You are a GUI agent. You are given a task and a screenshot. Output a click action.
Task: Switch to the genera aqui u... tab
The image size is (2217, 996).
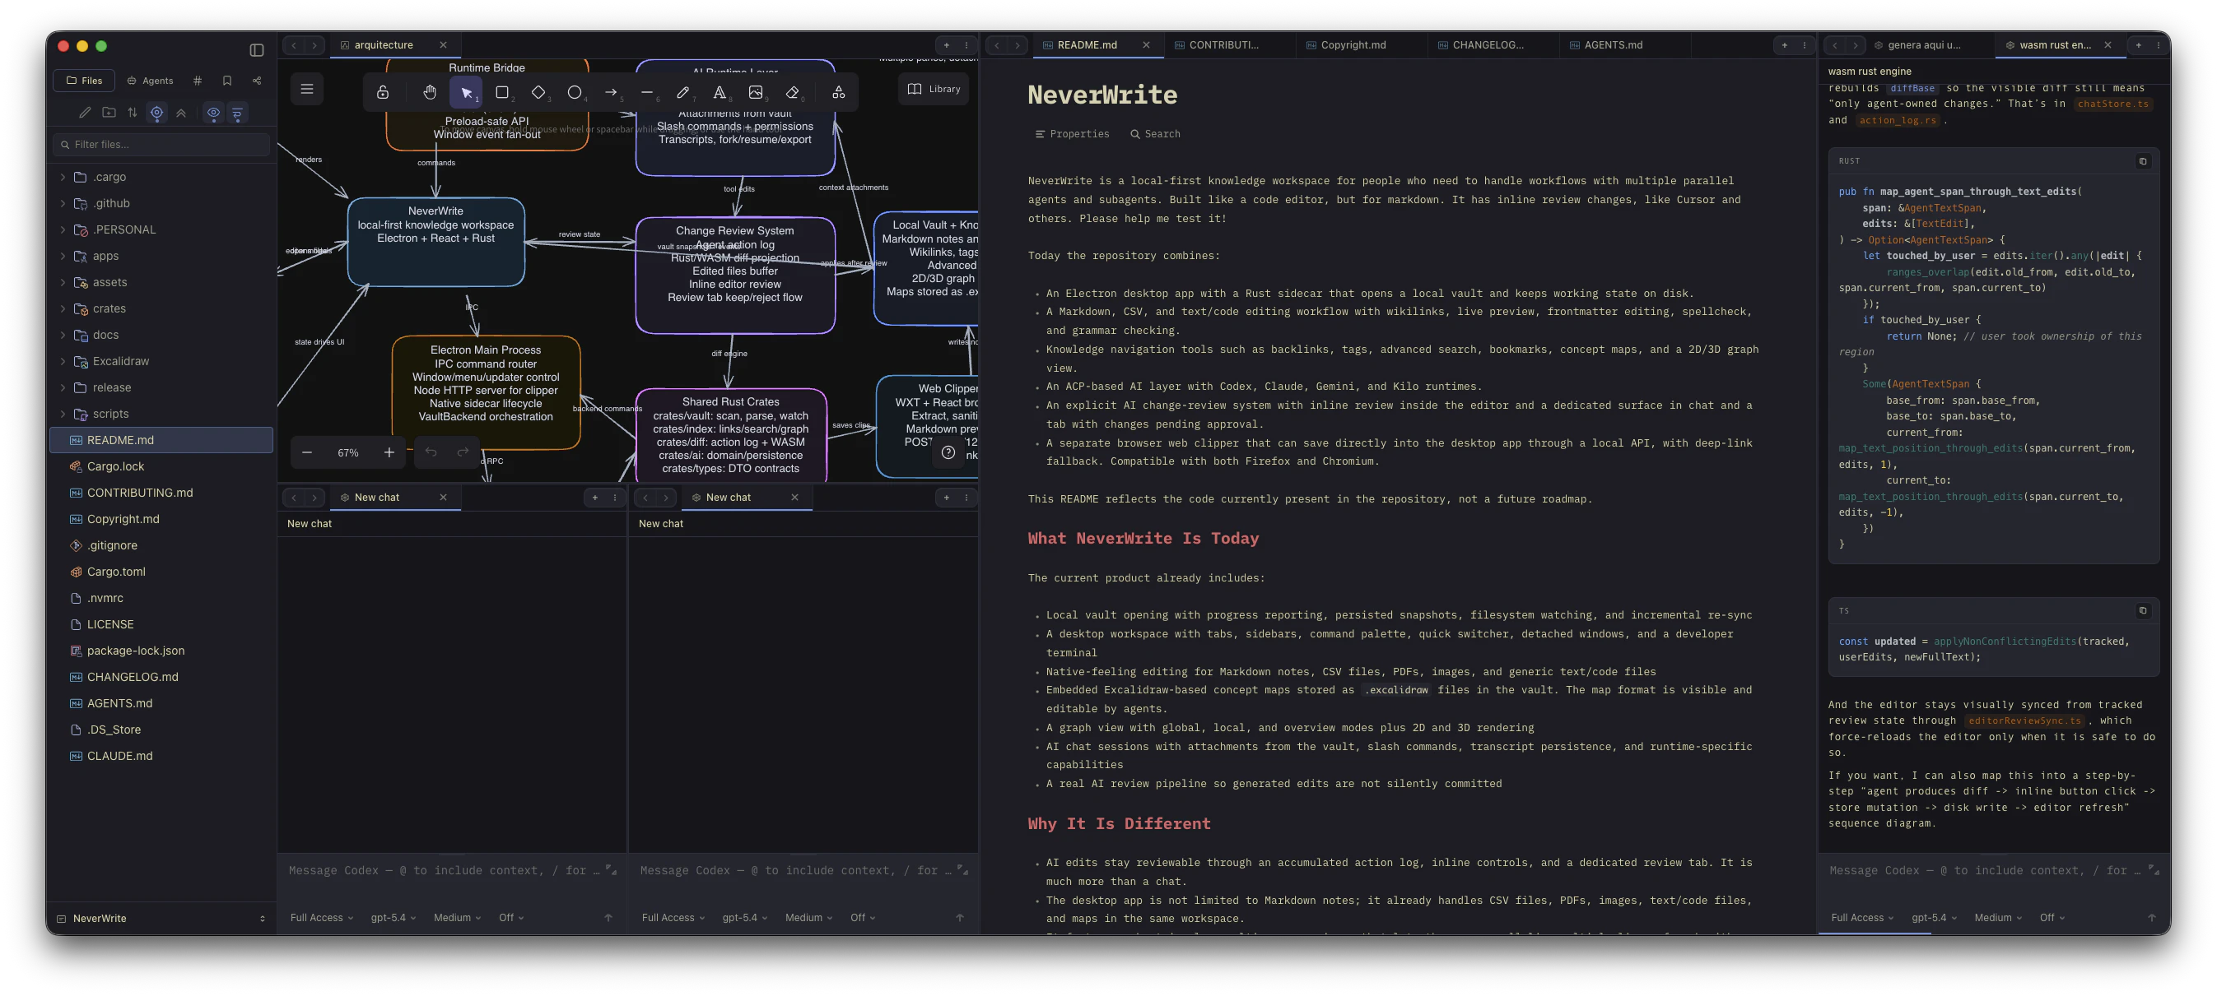point(1928,45)
